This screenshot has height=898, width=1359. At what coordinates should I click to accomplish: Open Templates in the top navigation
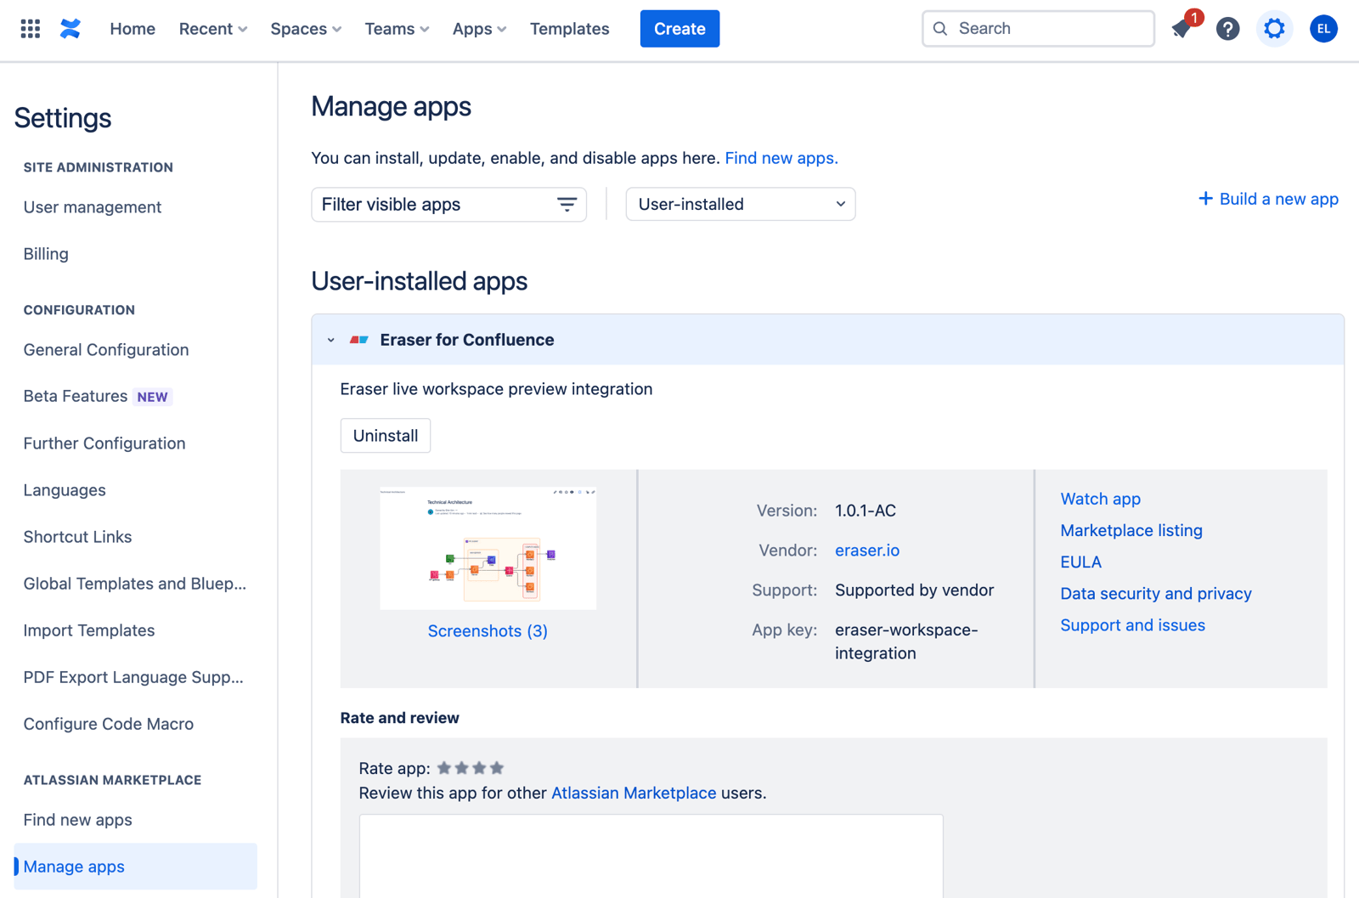pos(570,29)
